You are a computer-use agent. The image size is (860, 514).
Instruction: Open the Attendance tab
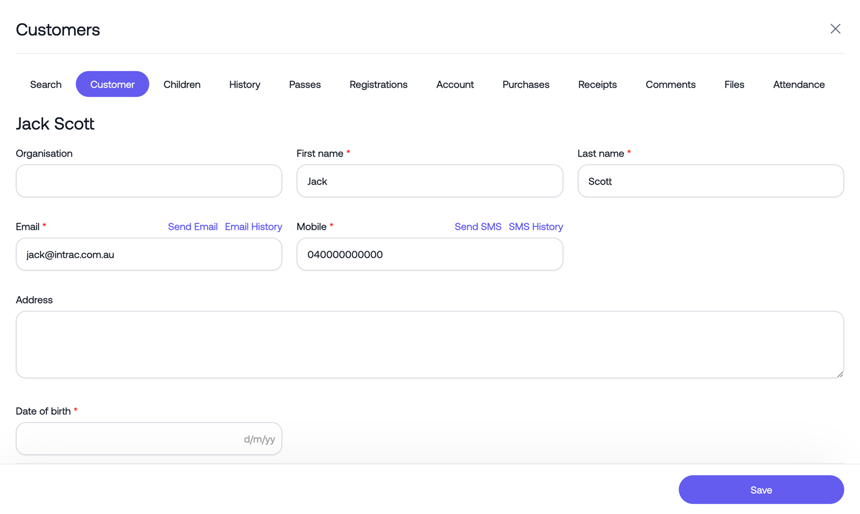click(x=799, y=84)
